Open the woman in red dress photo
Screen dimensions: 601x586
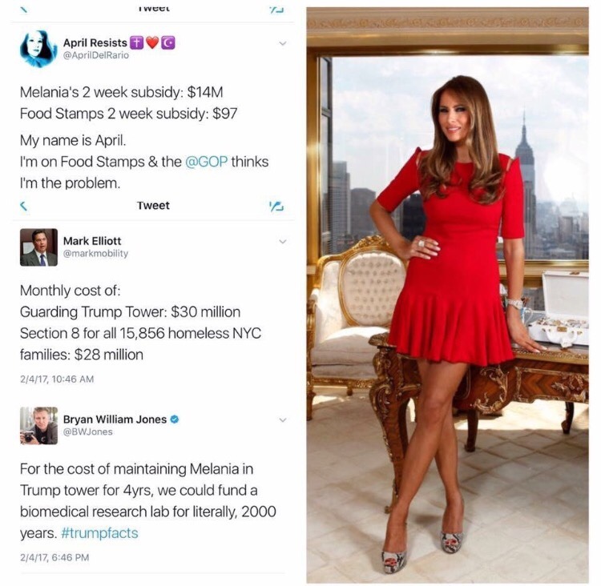[x=447, y=295]
